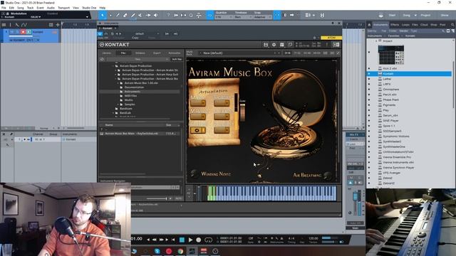Screen dimensions: 456x256
Task: Toggle the Loop button in transport
Action: [208, 240]
